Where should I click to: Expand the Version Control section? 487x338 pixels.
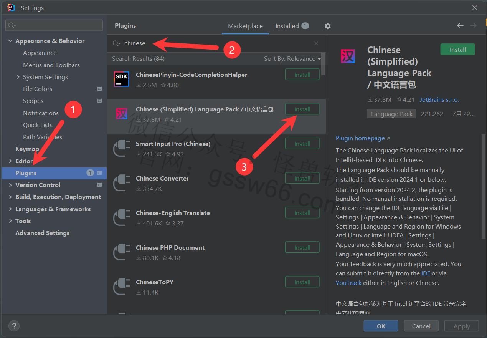(10, 185)
